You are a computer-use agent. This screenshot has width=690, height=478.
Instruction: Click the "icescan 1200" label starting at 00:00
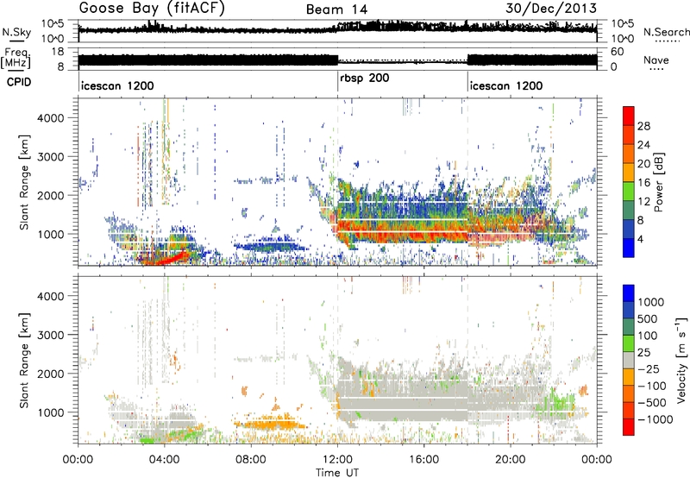point(117,85)
